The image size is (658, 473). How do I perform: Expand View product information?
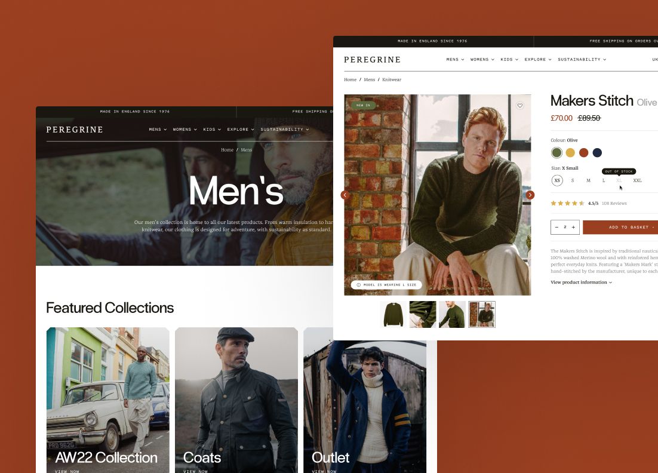[581, 282]
